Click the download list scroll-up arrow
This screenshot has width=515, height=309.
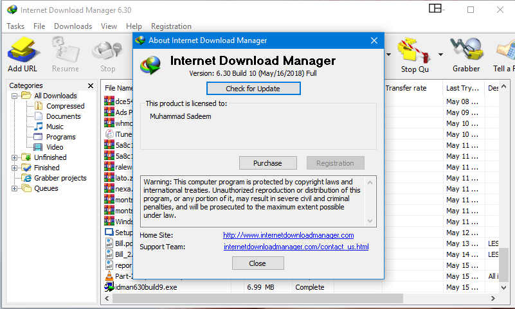coord(504,86)
